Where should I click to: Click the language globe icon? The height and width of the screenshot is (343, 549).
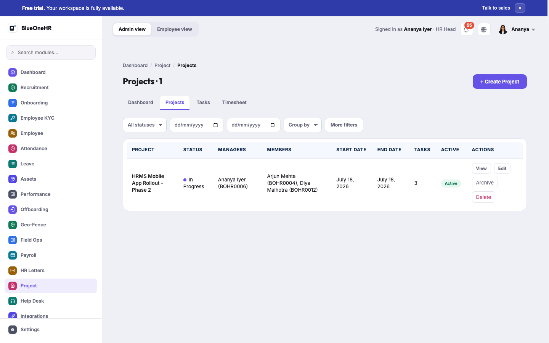tap(484, 29)
